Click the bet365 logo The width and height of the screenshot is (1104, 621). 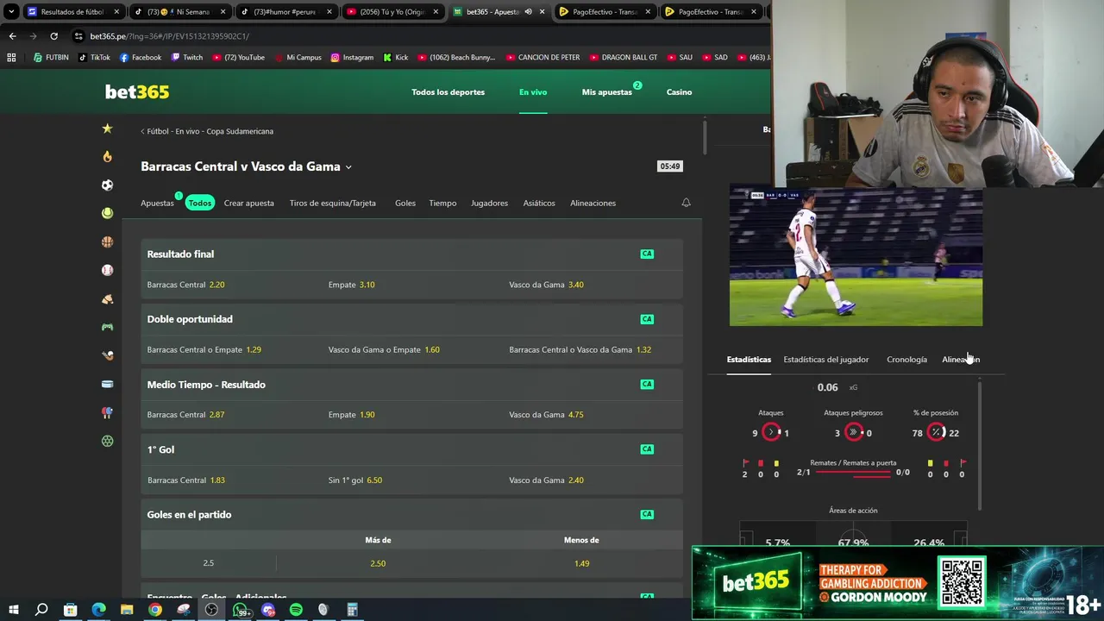coord(137,92)
